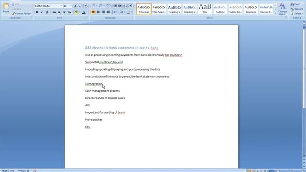
Task: Open the Borders dropdown arrow
Action: (x=131, y=12)
